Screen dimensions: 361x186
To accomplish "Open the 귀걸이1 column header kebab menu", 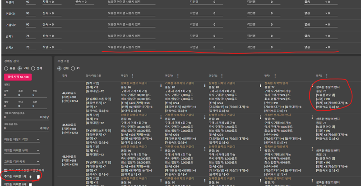I will 178,76.
